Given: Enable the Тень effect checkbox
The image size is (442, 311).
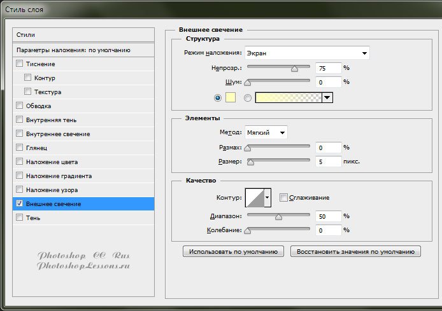Looking at the screenshot, I should tap(19, 218).
